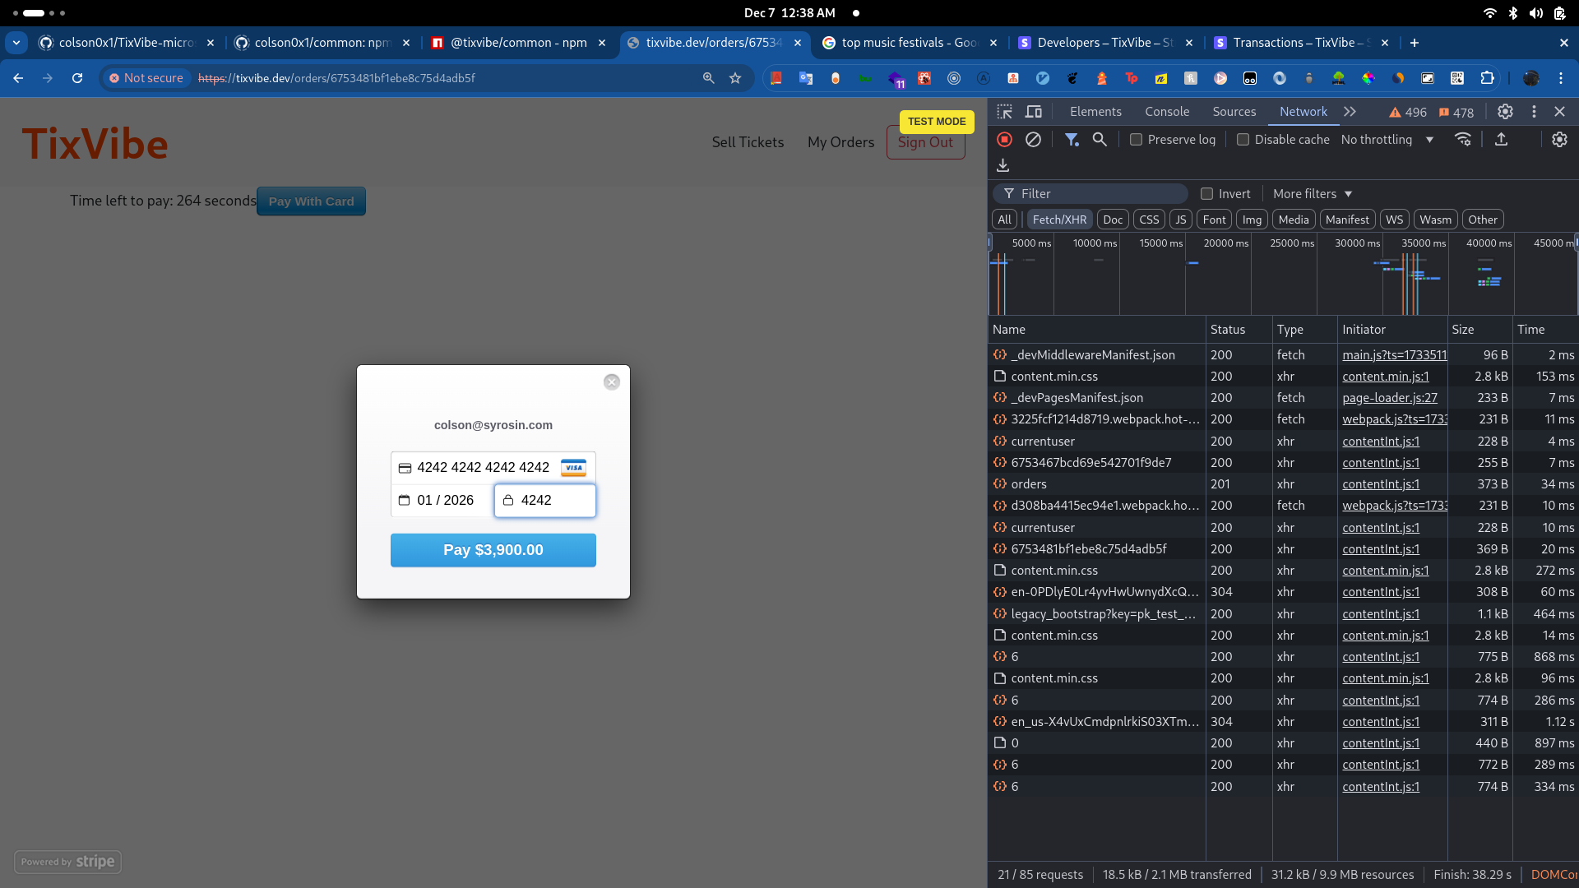Open system volume icon
Image resolution: width=1579 pixels, height=888 pixels.
point(1535,13)
